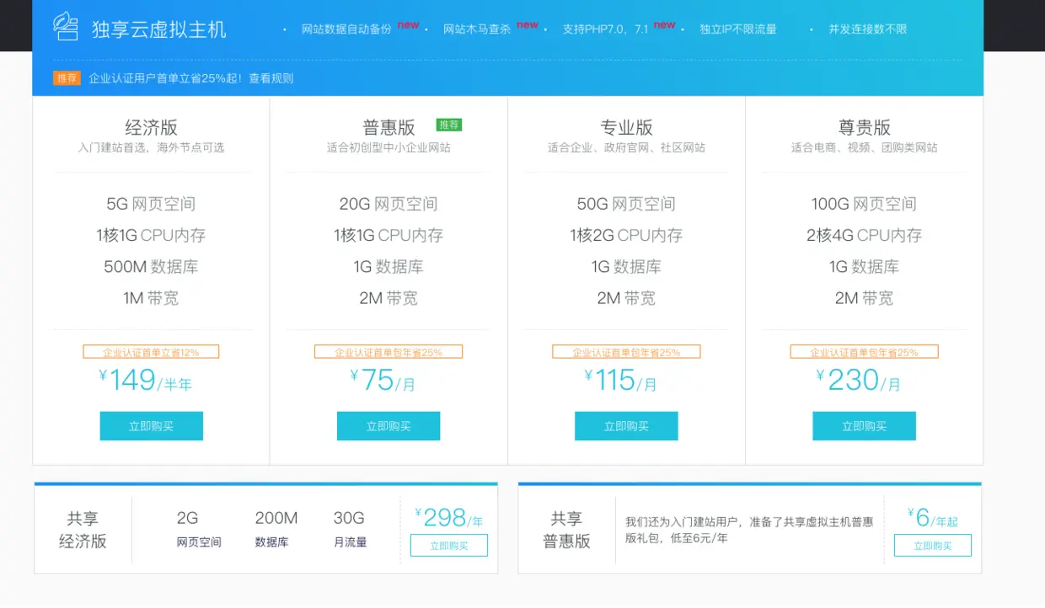Click 立即购买 under the 专业版 plan
Image resolution: width=1045 pixels, height=608 pixels.
626,426
